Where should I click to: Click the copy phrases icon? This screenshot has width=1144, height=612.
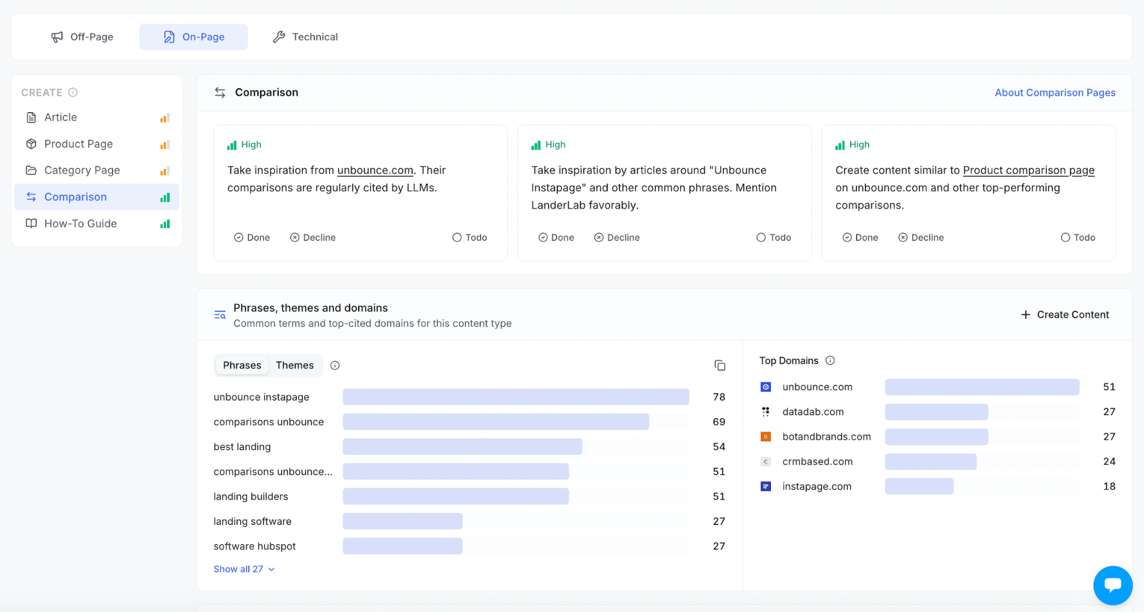click(719, 365)
